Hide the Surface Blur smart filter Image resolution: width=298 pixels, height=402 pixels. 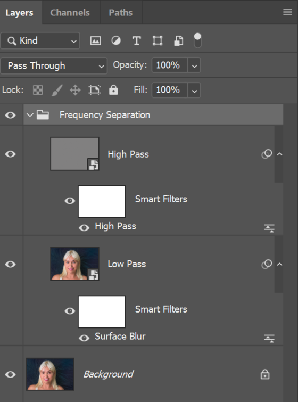point(84,338)
